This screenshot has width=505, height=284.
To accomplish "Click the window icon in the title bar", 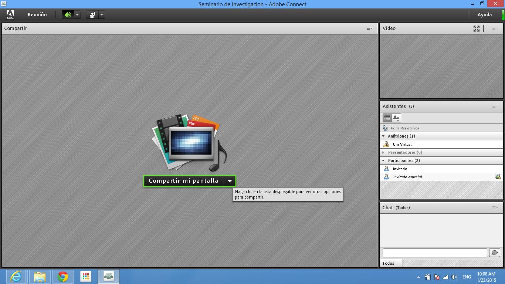I will pyautogui.click(x=4, y=4).
